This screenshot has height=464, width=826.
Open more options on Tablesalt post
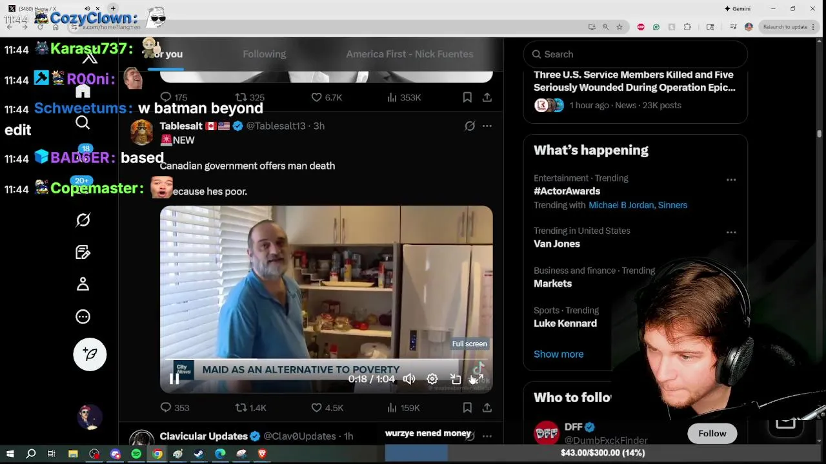[x=487, y=126]
